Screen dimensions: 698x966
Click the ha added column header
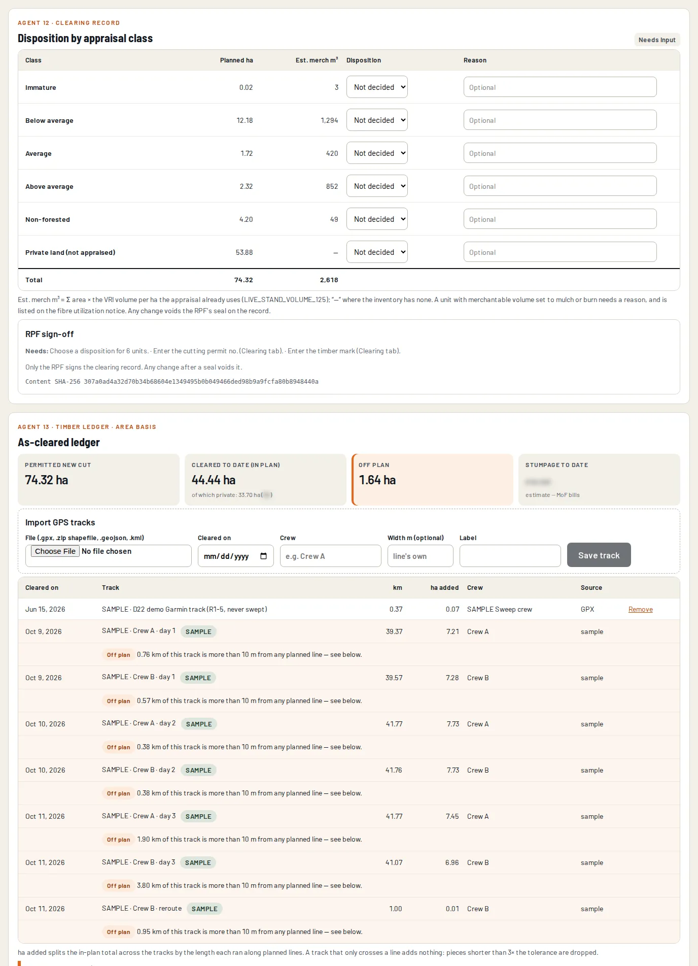[x=444, y=588]
